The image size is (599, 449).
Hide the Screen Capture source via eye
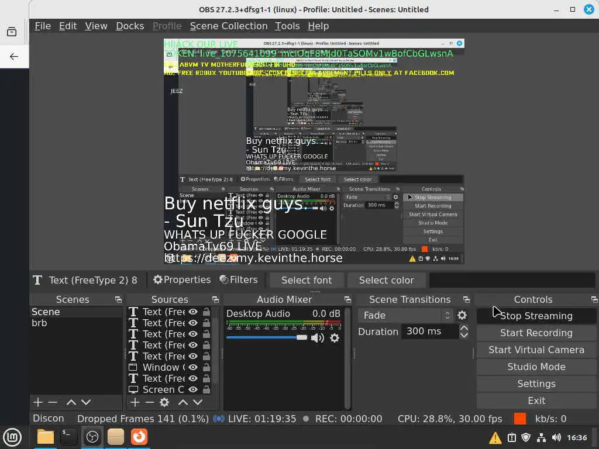point(193,389)
